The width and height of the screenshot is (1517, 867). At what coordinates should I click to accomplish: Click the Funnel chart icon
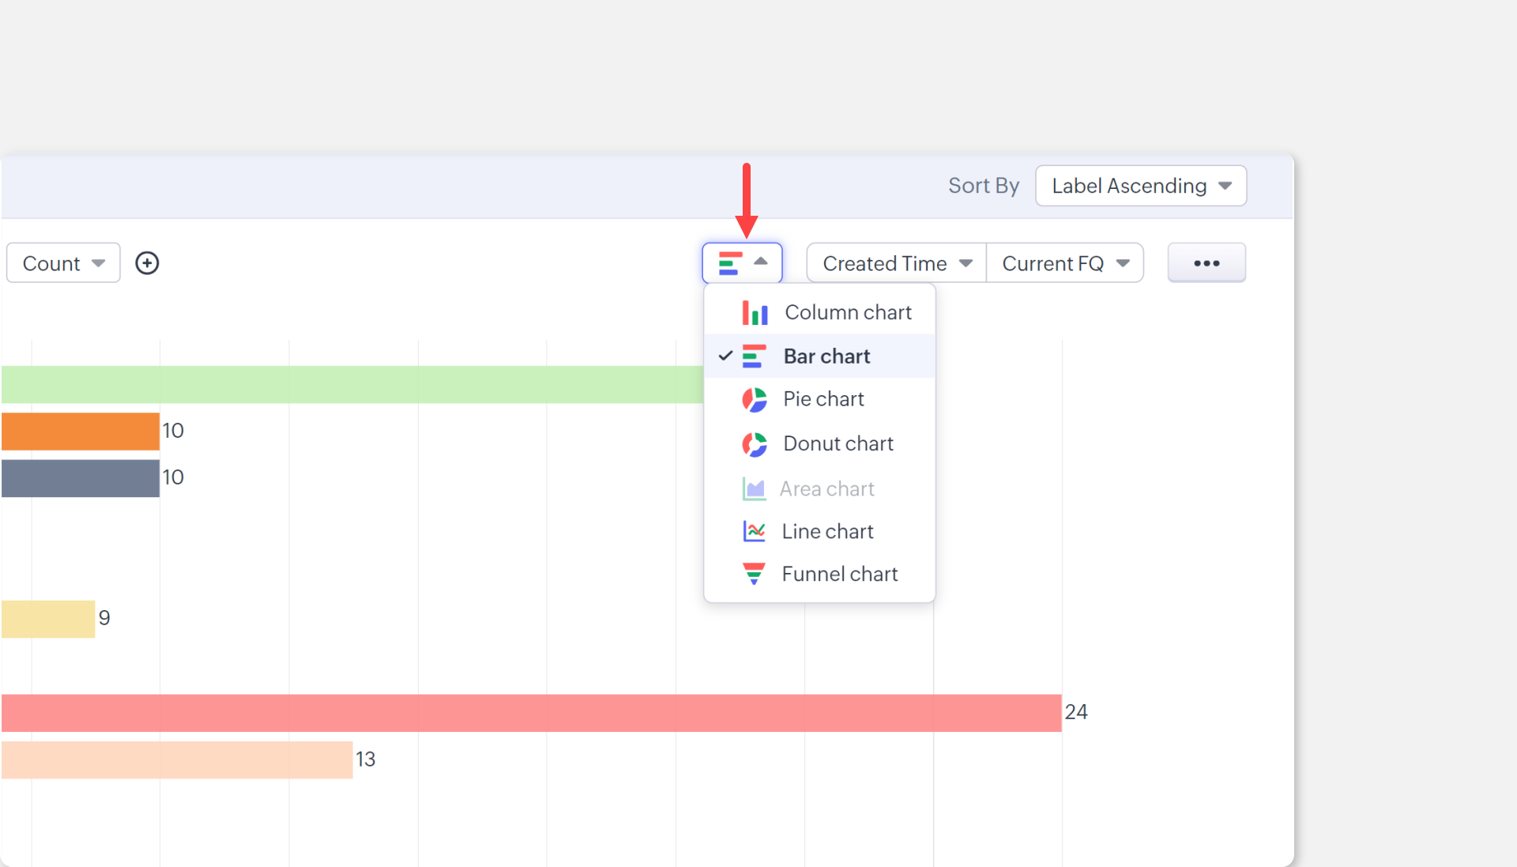pyautogui.click(x=754, y=574)
